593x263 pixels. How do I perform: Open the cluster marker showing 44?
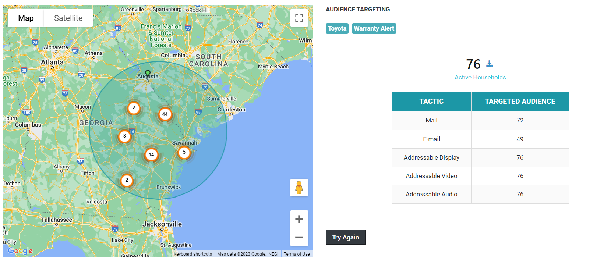(x=165, y=114)
